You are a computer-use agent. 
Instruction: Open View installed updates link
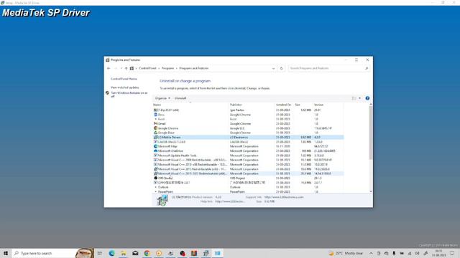(124, 87)
